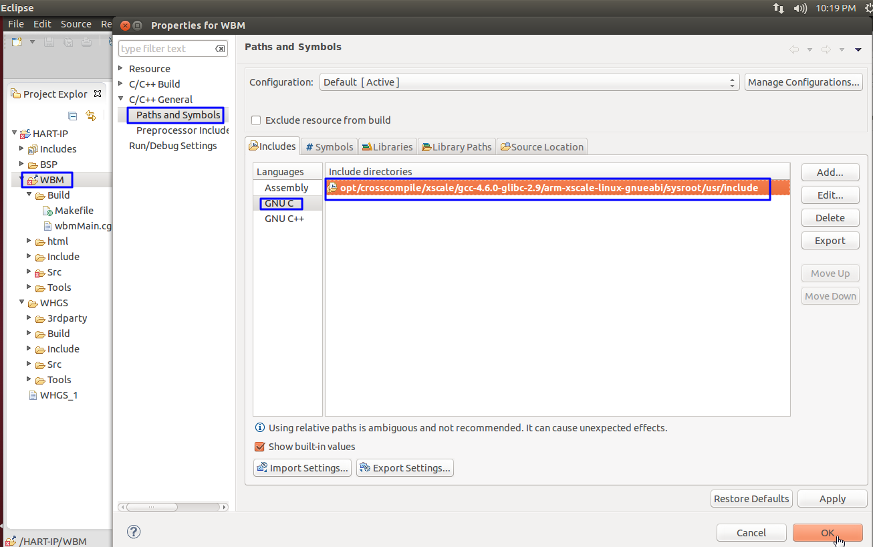
Task: Open help via the question mark icon
Action: pos(134,532)
